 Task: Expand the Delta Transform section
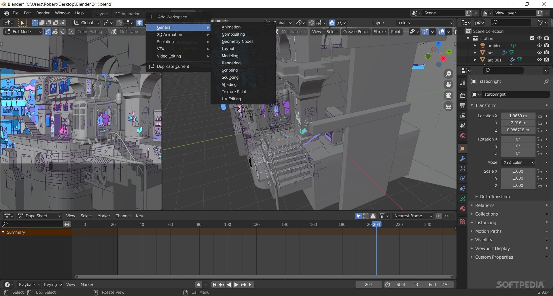(495, 197)
